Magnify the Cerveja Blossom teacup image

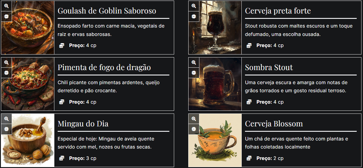[194, 119]
